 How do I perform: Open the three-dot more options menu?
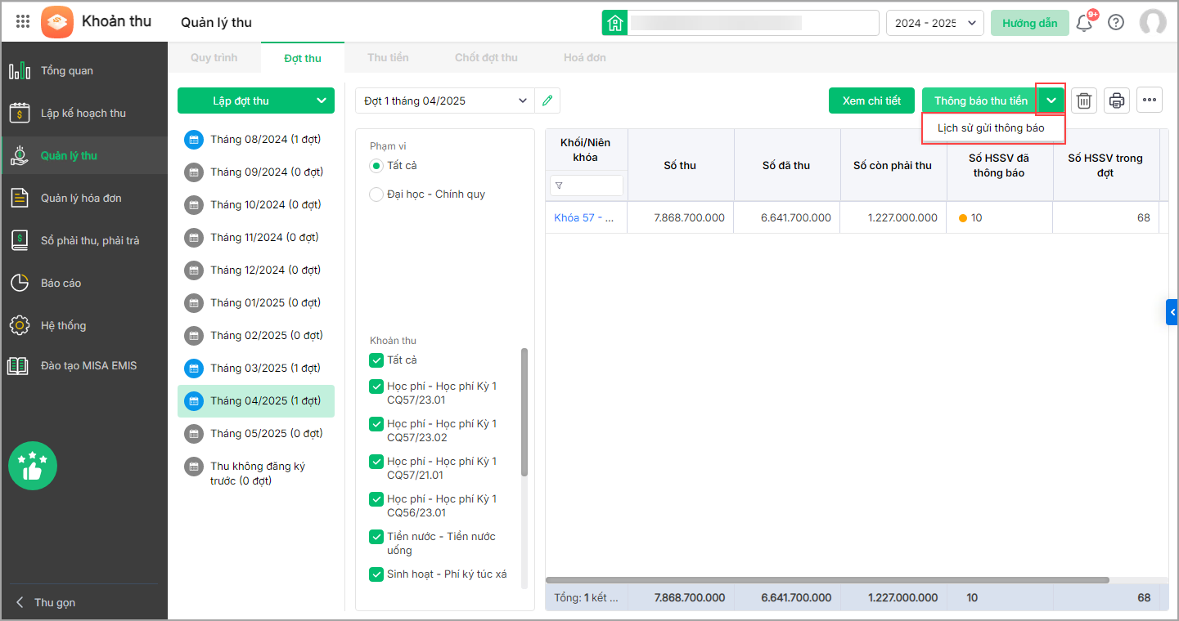1150,101
